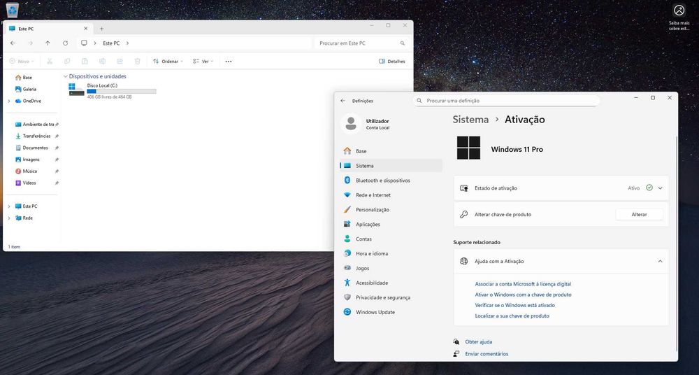The height and width of the screenshot is (375, 699).
Task: Go up one folder level in Explorer
Action: click(48, 43)
